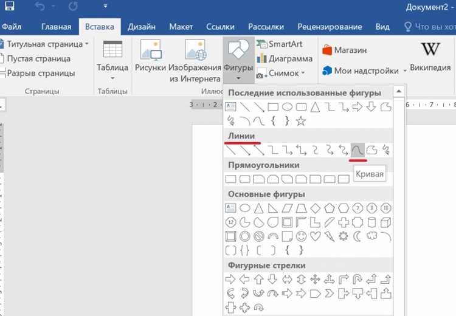Expand the Титульная страница dropdown arrow
This screenshot has width=456, height=316.
(x=87, y=44)
